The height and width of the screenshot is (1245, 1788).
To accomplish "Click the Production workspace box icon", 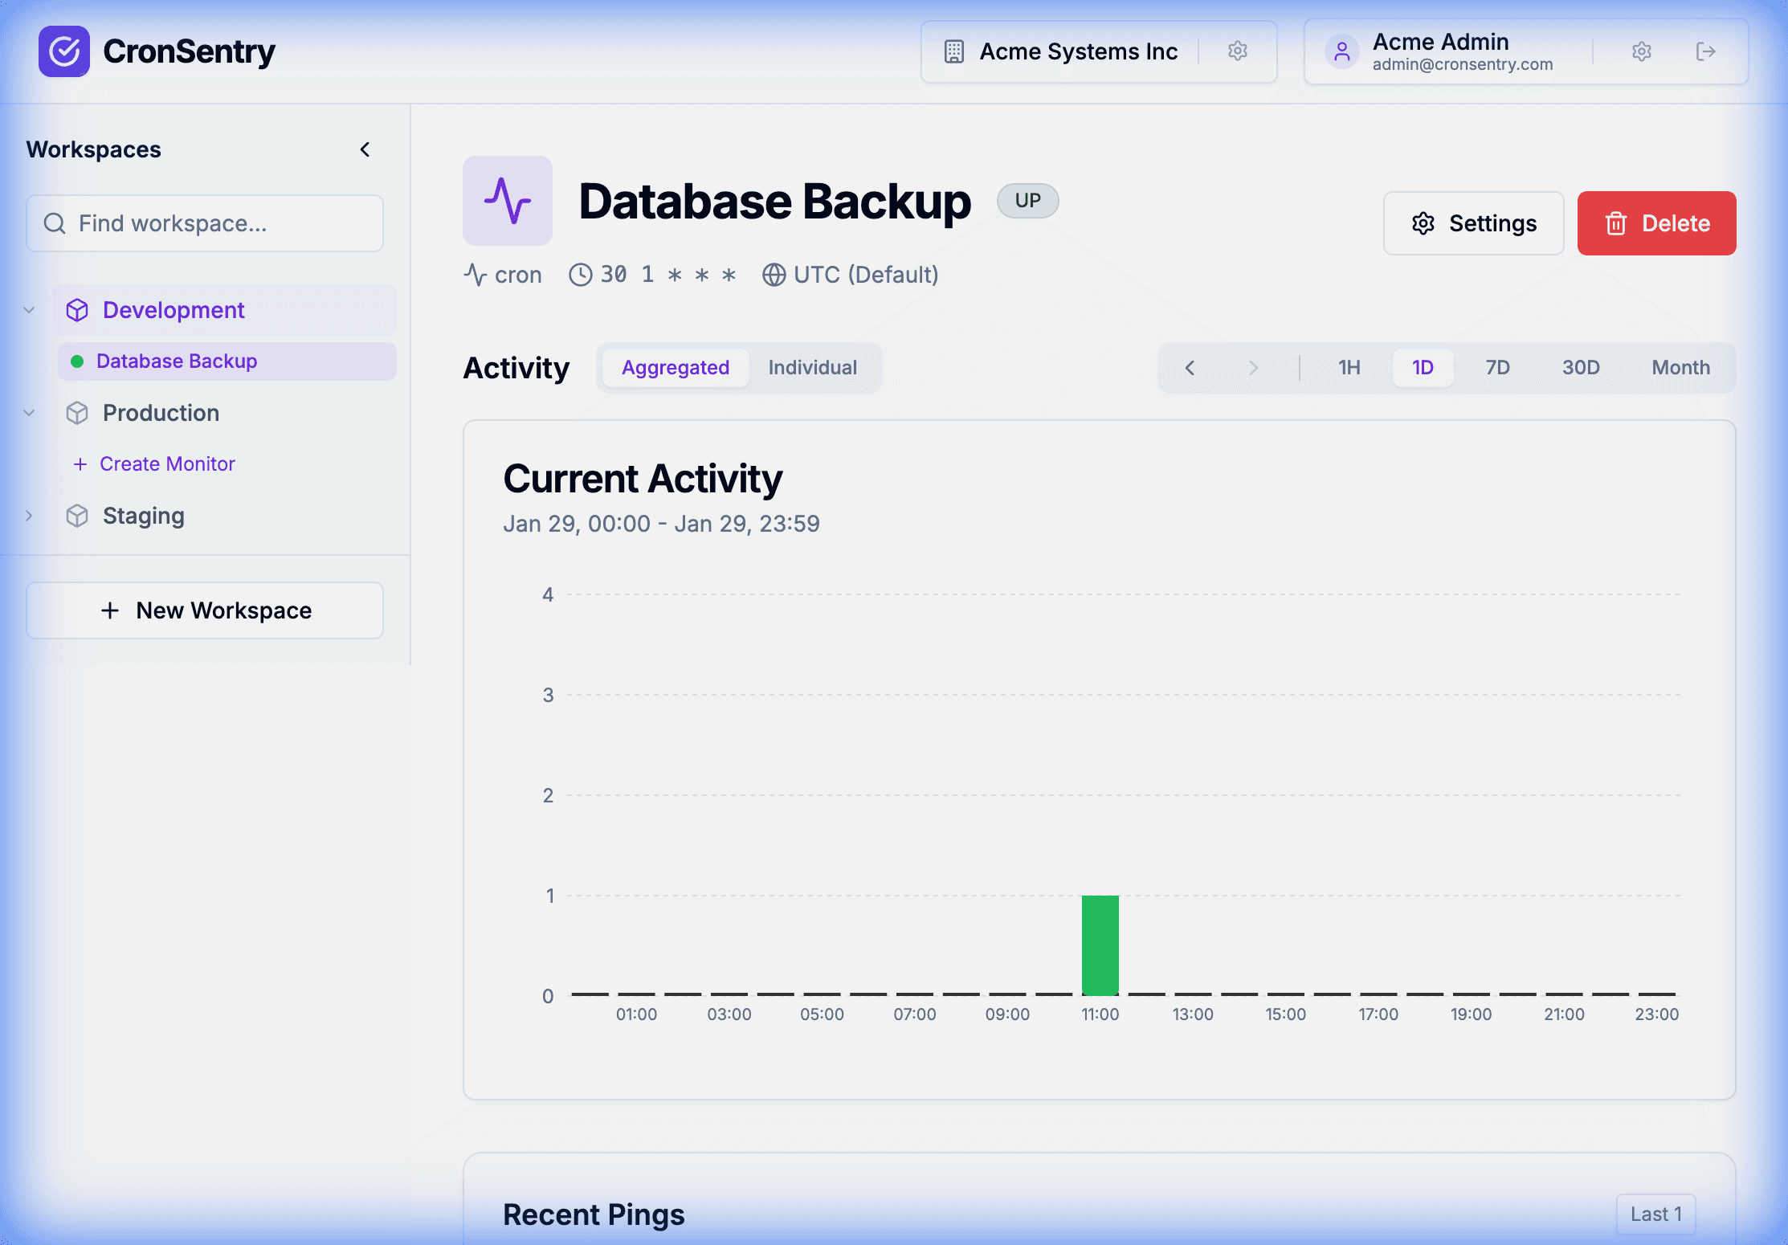I will click(77, 413).
